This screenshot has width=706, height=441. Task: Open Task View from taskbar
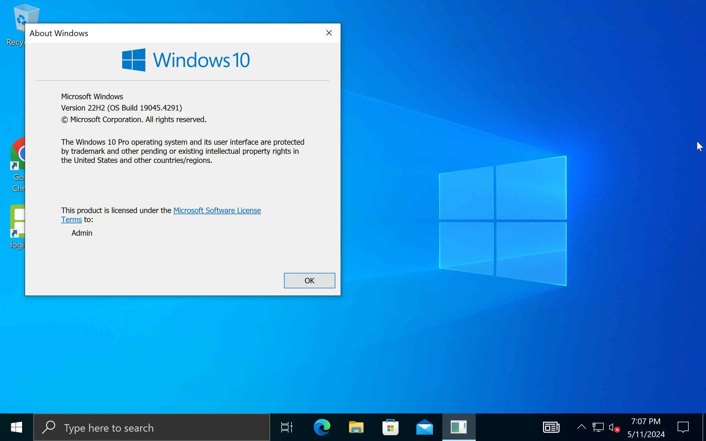(x=287, y=427)
